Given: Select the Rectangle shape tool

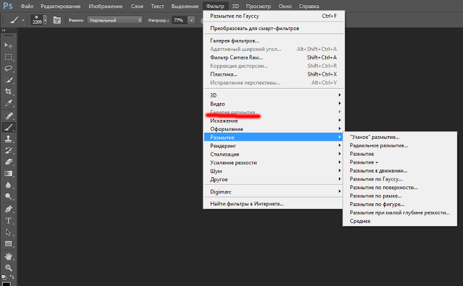Looking at the screenshot, I should (8, 244).
